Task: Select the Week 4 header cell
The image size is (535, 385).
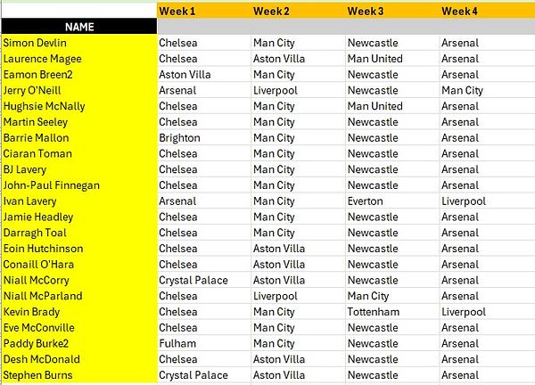Action: tap(460, 11)
